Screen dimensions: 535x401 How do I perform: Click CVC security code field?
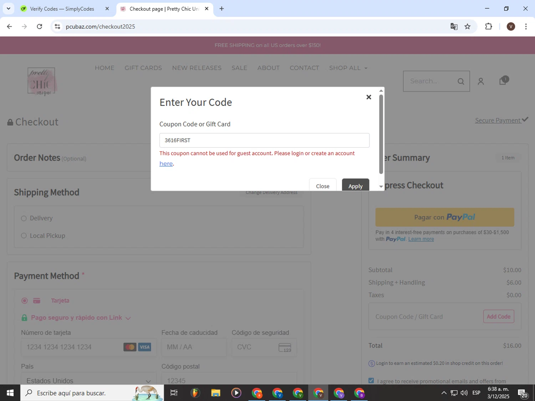coord(264,347)
